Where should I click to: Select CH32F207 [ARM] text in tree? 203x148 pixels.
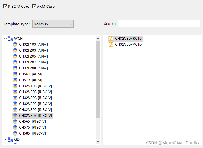(33, 62)
